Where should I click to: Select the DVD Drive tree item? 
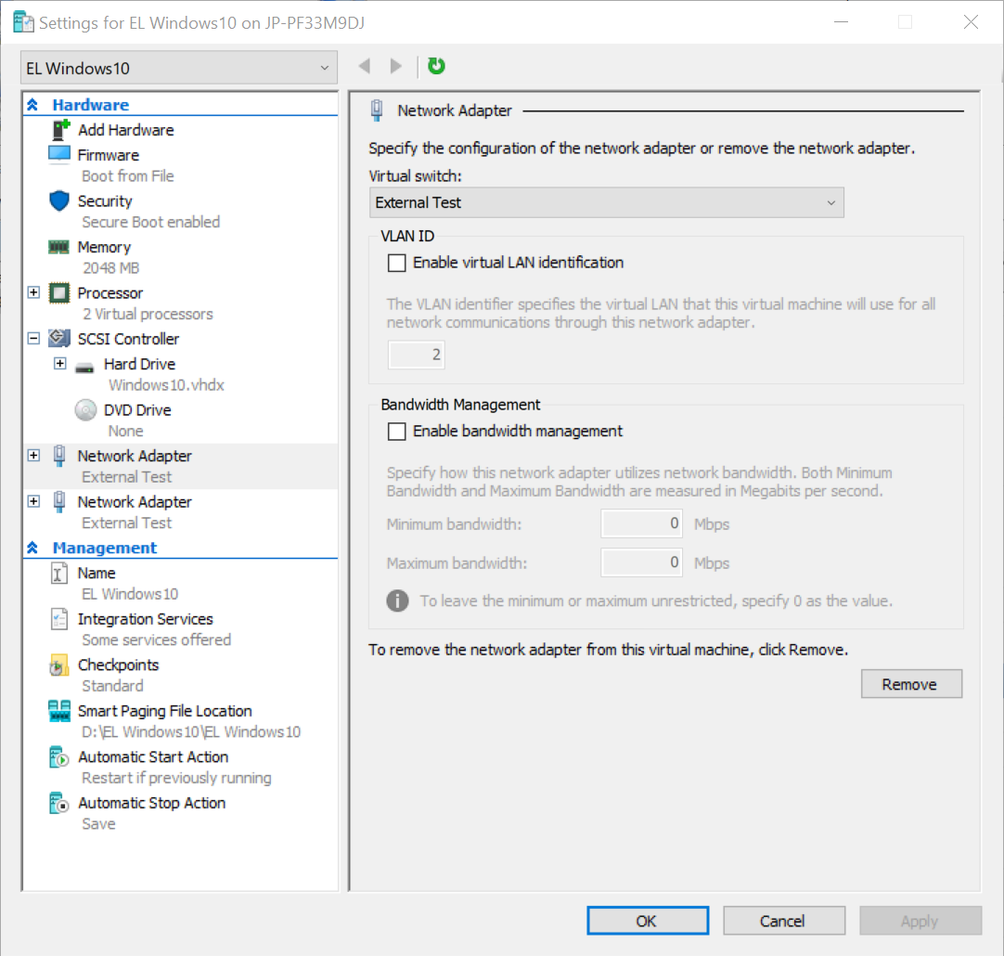pos(137,410)
